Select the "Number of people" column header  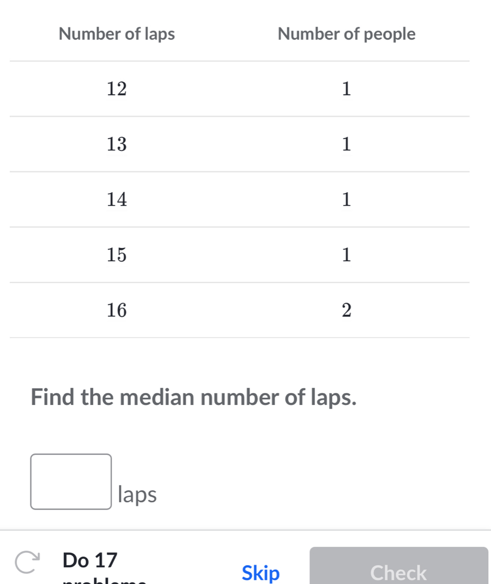347,34
